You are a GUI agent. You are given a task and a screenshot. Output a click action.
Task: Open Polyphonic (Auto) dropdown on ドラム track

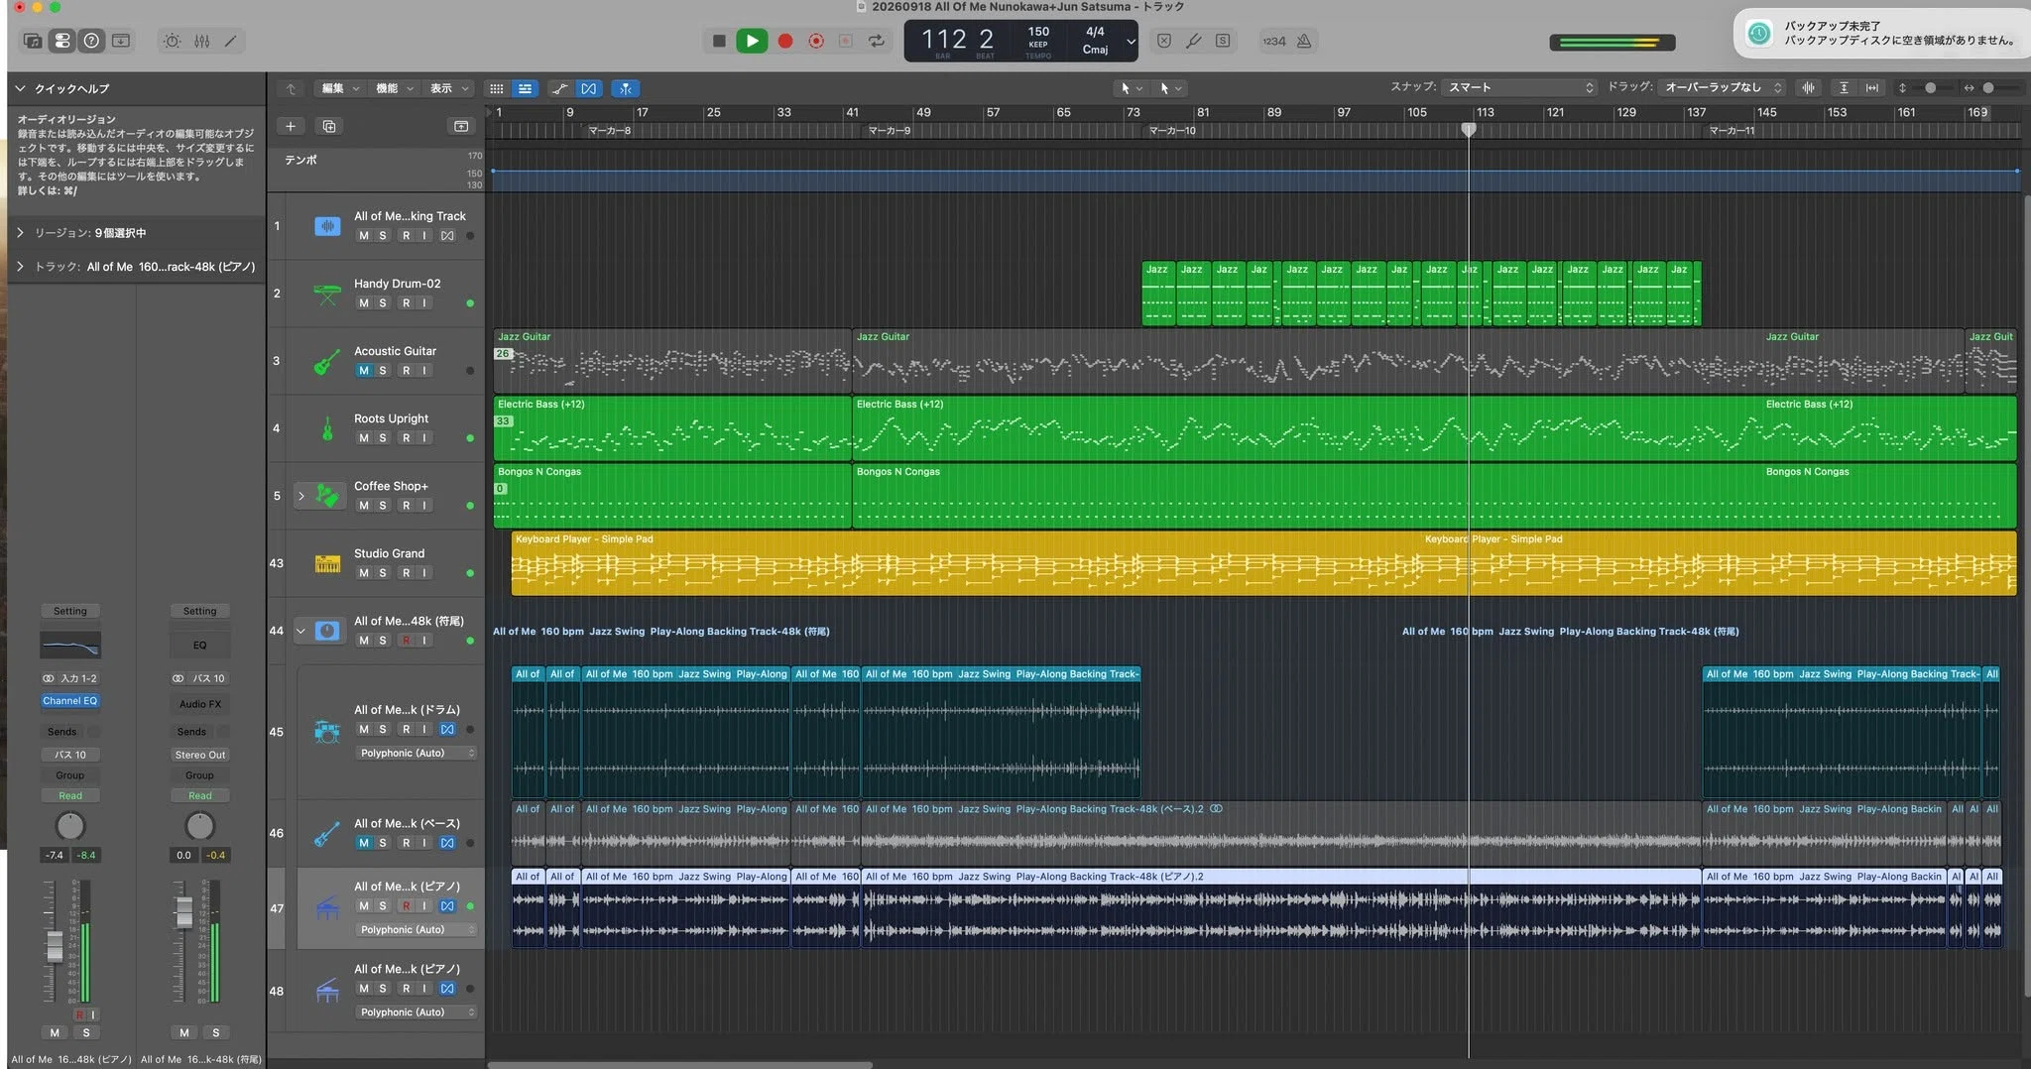[417, 753]
